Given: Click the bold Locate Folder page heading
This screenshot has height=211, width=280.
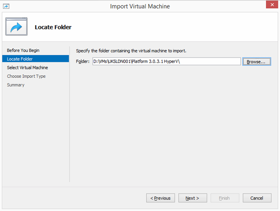Looking at the screenshot, I should coord(53,27).
